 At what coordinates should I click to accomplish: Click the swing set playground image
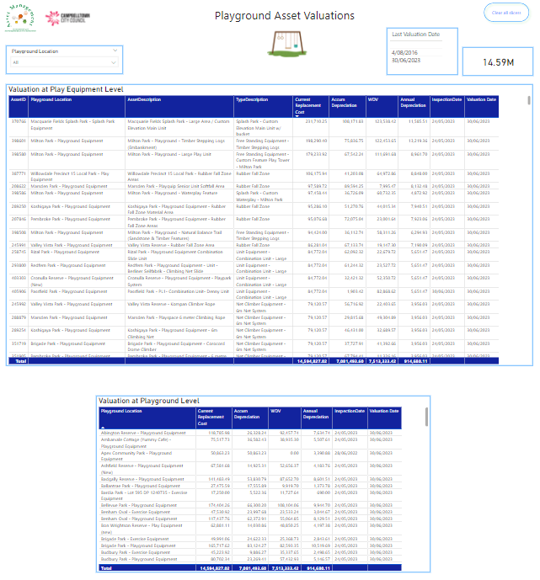coord(286,44)
